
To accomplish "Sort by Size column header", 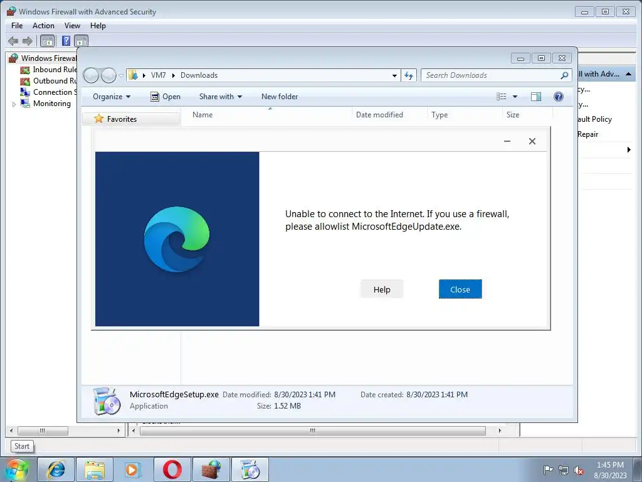I will pos(527,115).
